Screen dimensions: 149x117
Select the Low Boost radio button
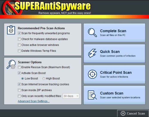23,79
